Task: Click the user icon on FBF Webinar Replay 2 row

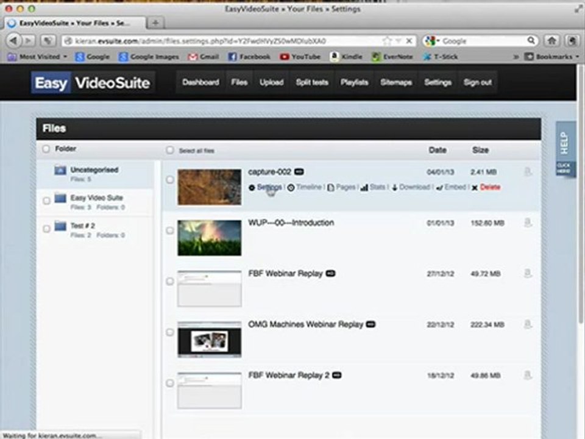Action: click(528, 375)
